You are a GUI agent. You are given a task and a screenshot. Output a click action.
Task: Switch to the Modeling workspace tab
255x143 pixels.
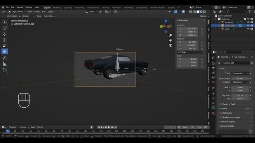point(57,8)
